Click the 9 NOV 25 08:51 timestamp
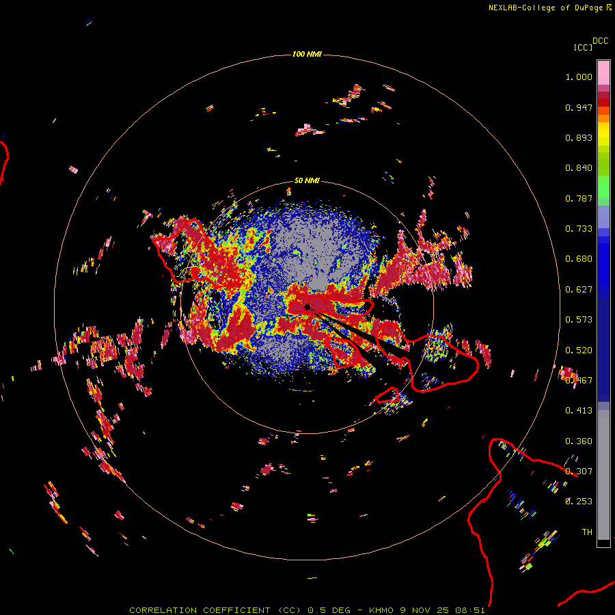 click(x=442, y=610)
